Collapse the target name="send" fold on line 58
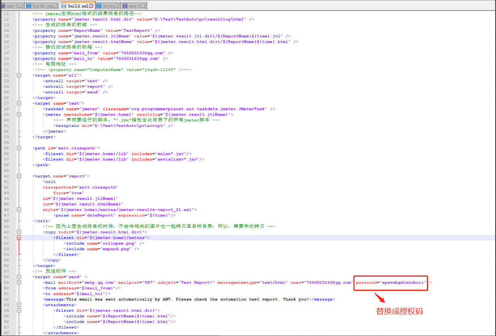The height and width of the screenshot is (336, 496). 19,277
